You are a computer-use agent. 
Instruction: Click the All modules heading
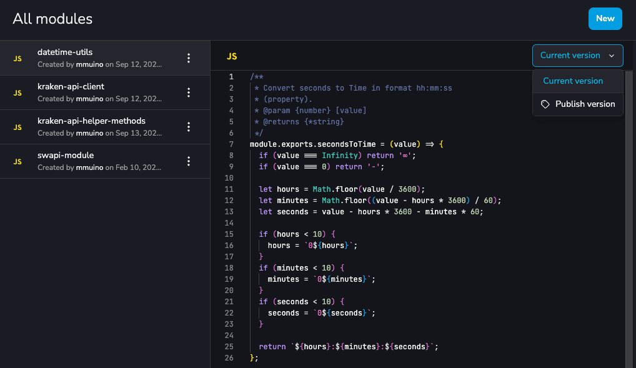52,19
